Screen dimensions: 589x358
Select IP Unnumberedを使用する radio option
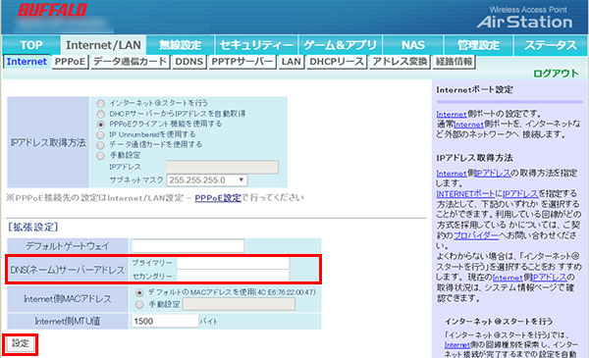(x=101, y=134)
